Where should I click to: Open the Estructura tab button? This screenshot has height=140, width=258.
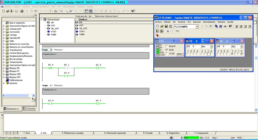[29, 109]
